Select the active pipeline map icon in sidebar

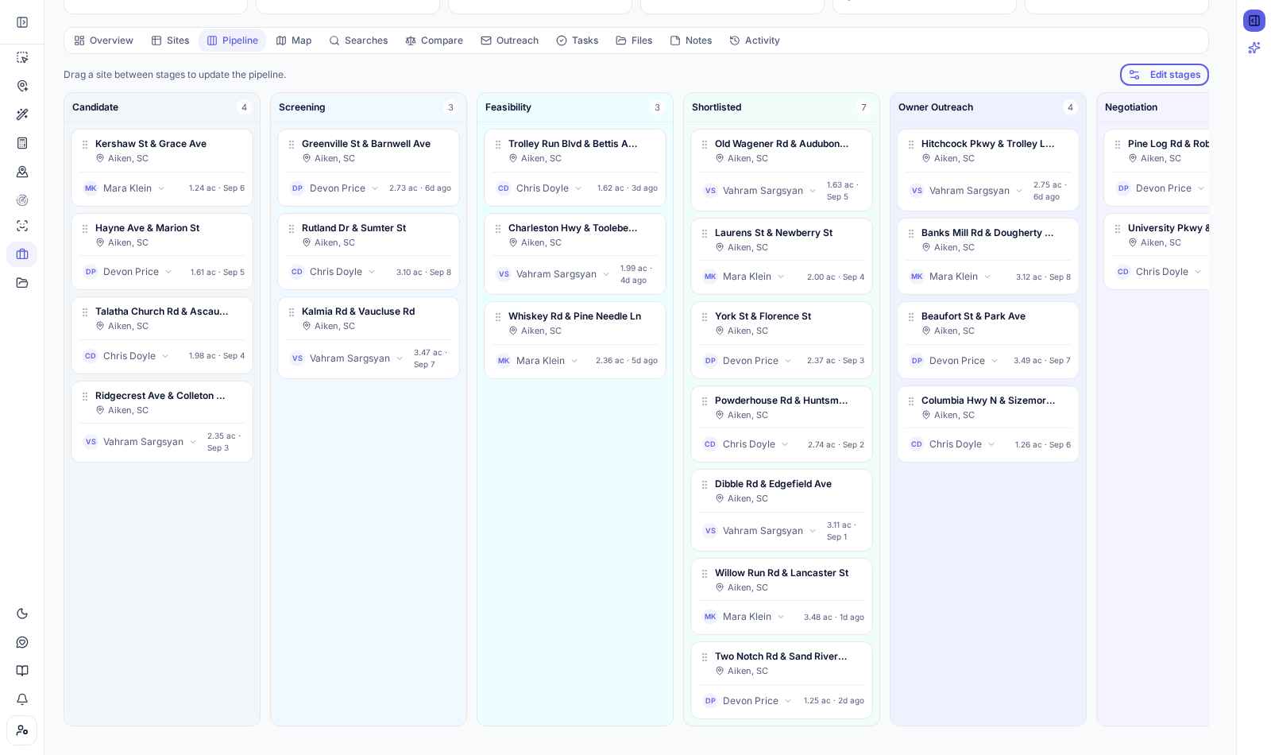pyautogui.click(x=22, y=254)
